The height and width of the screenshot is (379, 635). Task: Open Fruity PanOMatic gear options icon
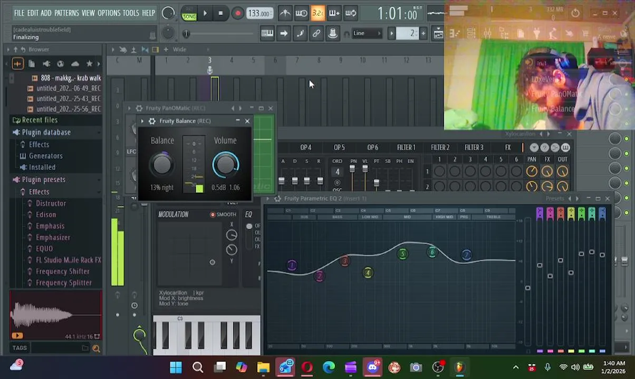point(139,108)
